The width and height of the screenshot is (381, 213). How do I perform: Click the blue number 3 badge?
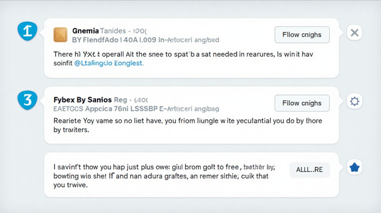tap(27, 100)
